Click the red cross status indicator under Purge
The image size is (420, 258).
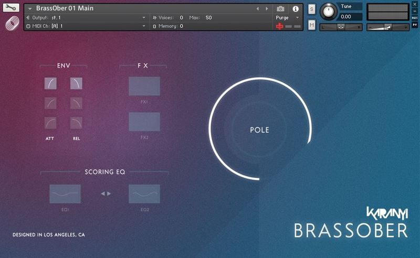(279, 26)
